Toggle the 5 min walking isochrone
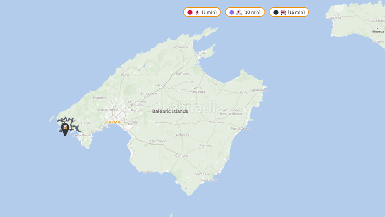385x217 pixels. [x=202, y=13]
